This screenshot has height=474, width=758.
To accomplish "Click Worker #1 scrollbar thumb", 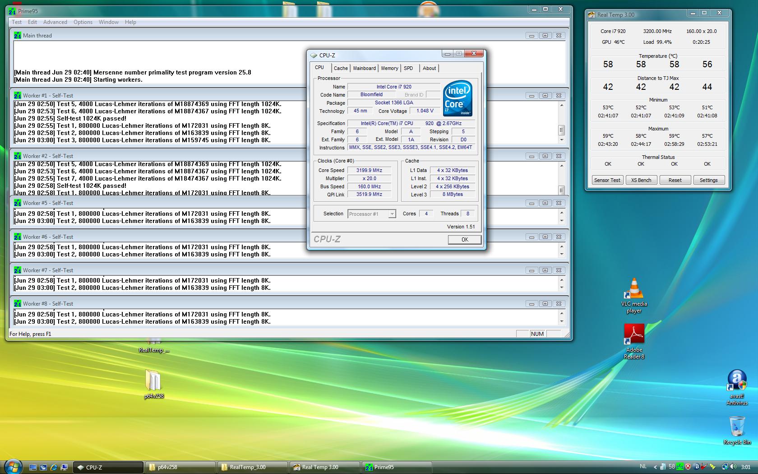I will (561, 130).
